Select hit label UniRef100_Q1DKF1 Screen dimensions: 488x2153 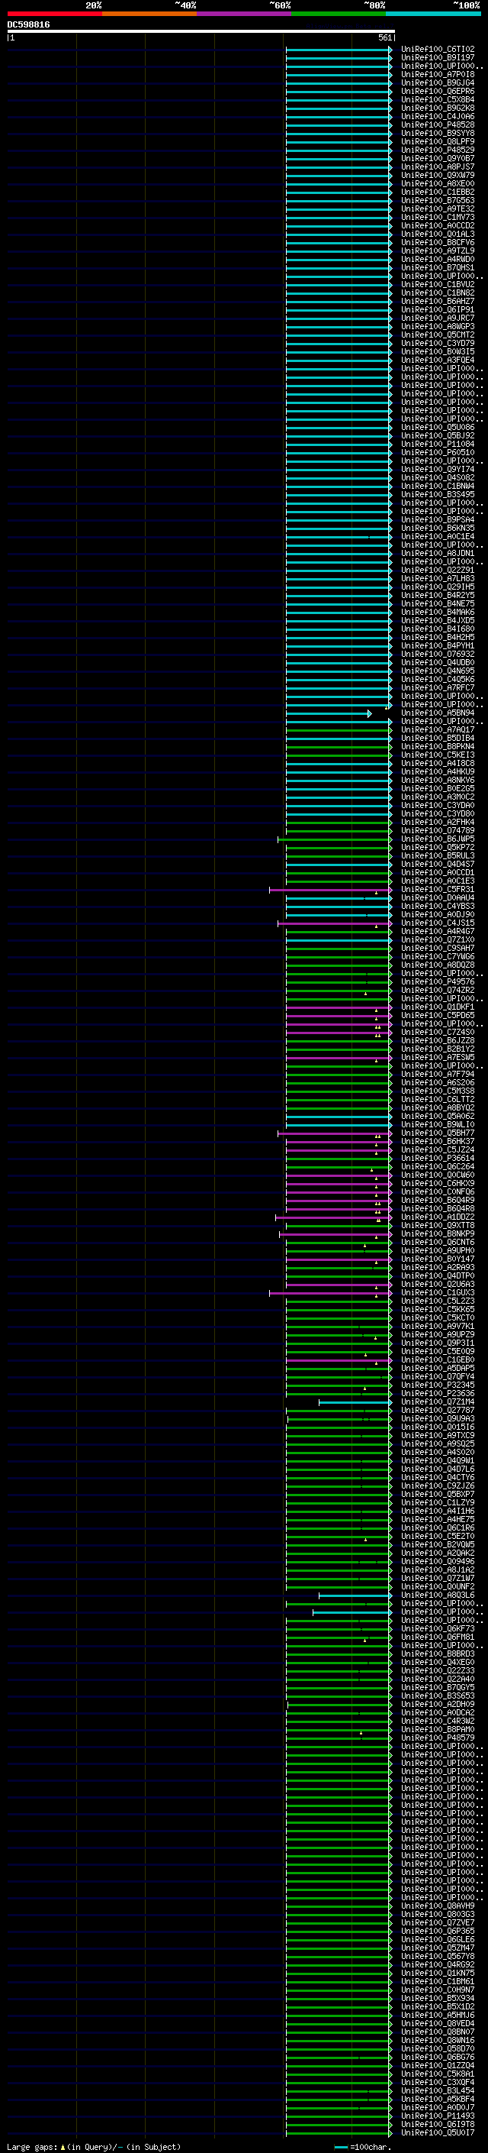(x=437, y=1007)
